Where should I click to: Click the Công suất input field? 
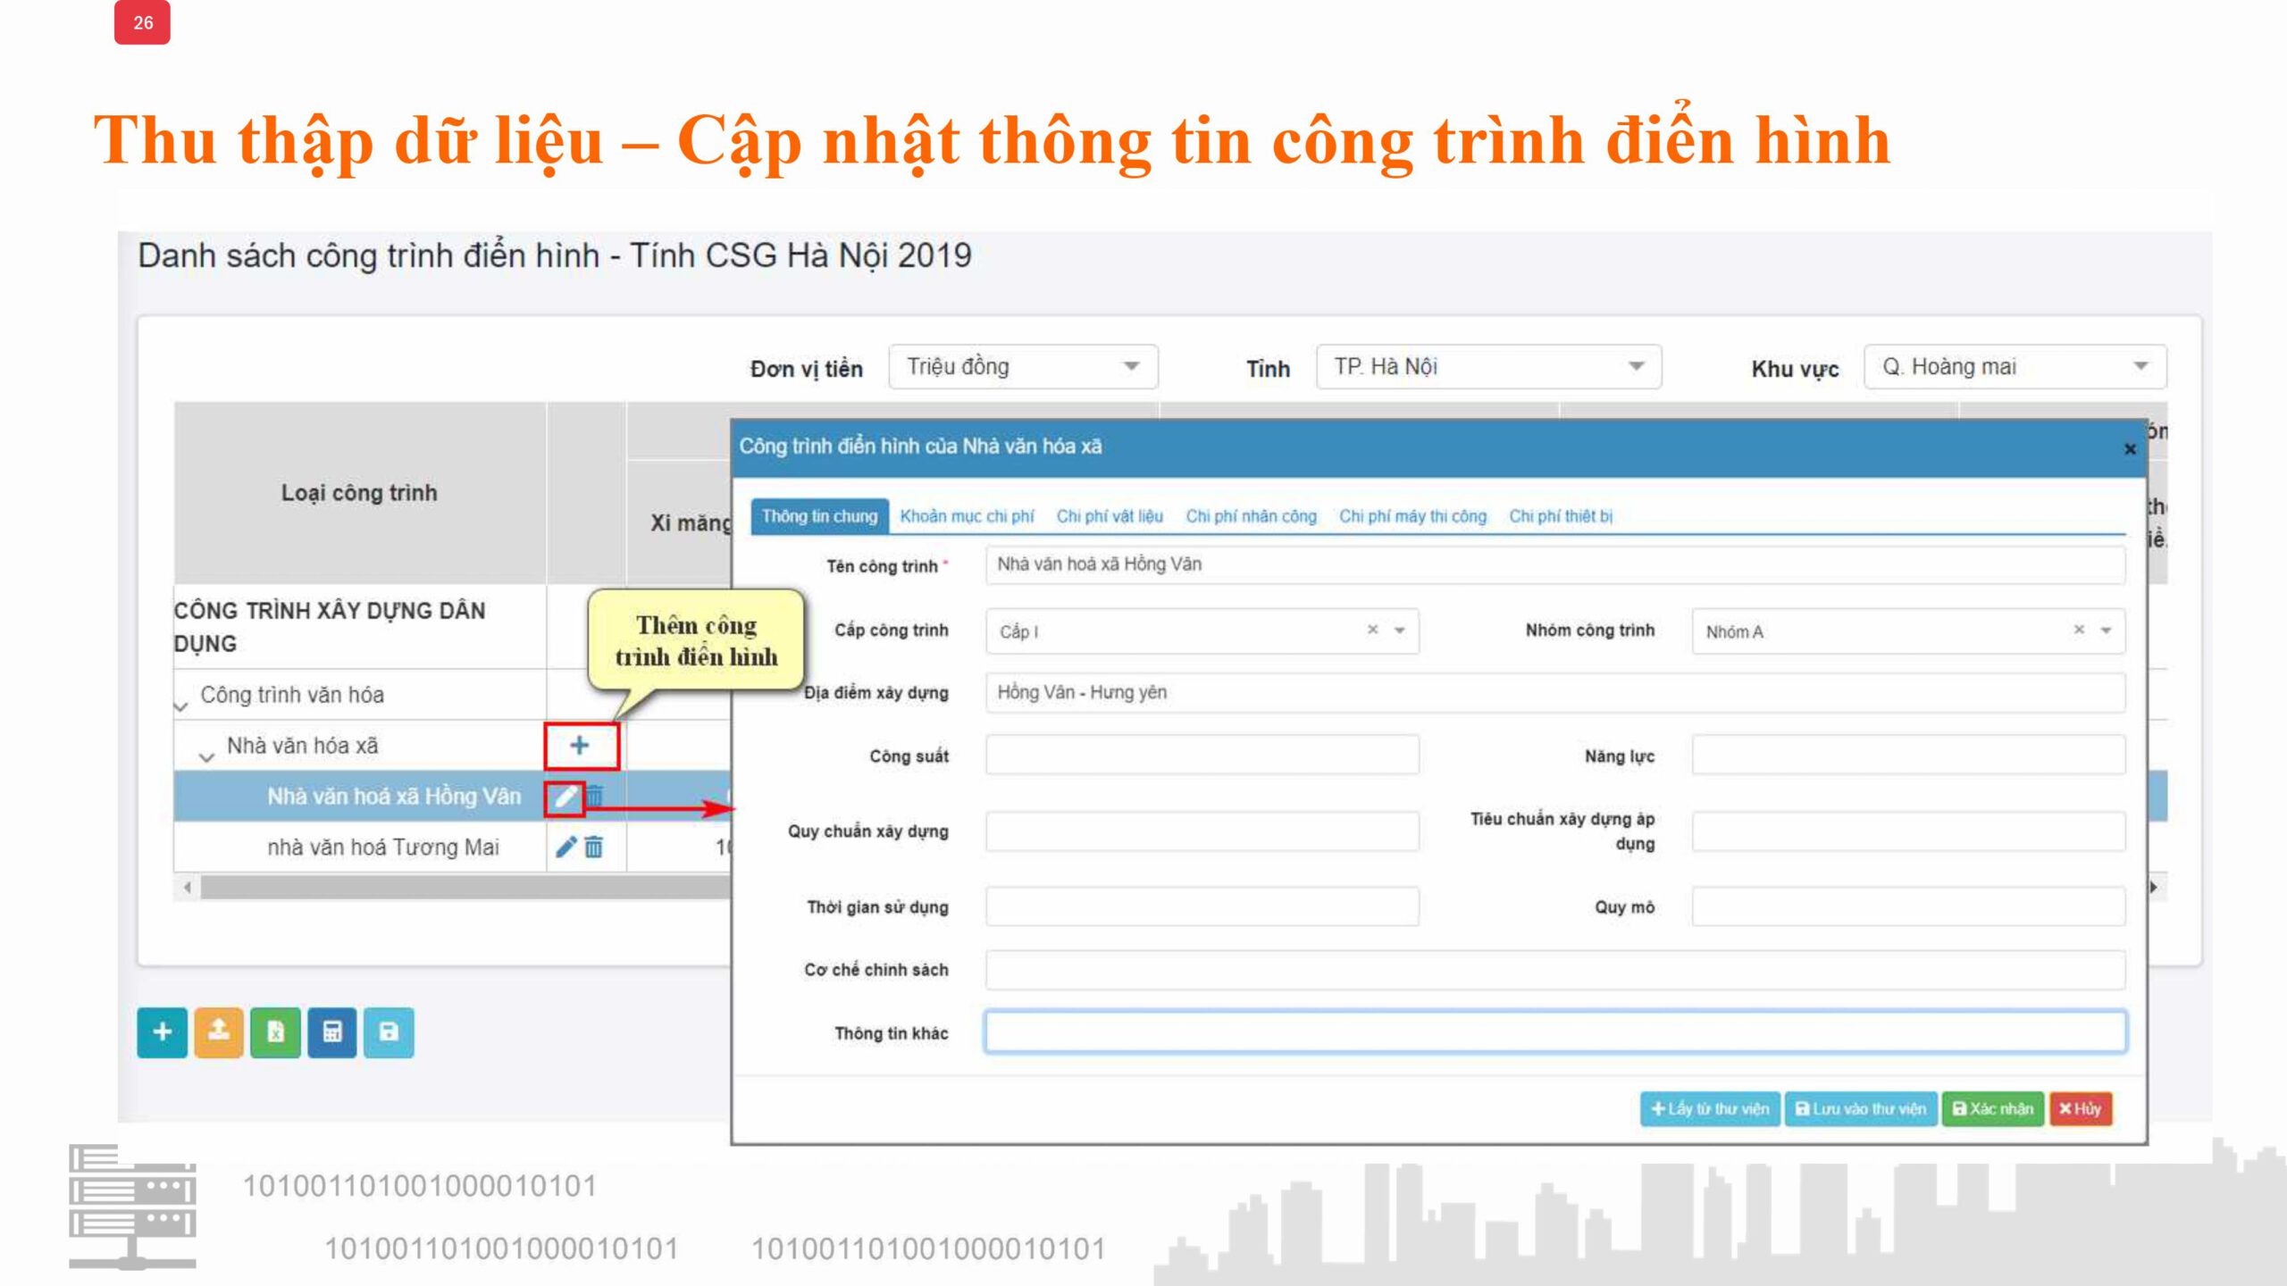point(1202,756)
